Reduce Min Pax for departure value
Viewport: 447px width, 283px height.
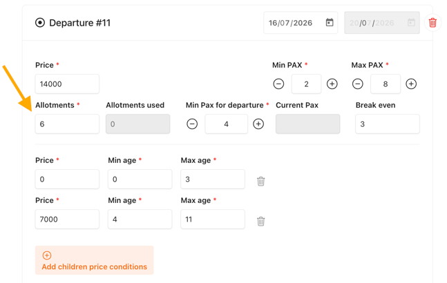[x=192, y=124]
